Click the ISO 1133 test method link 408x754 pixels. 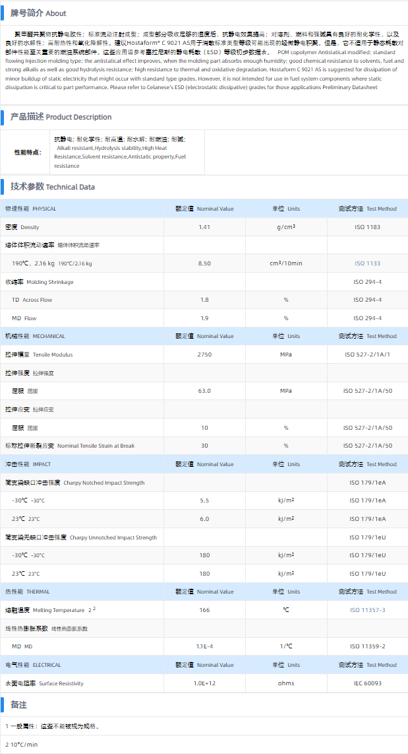tap(368, 263)
